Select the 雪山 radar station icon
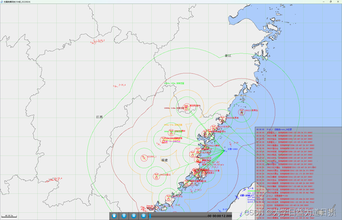 coord(157,176)
